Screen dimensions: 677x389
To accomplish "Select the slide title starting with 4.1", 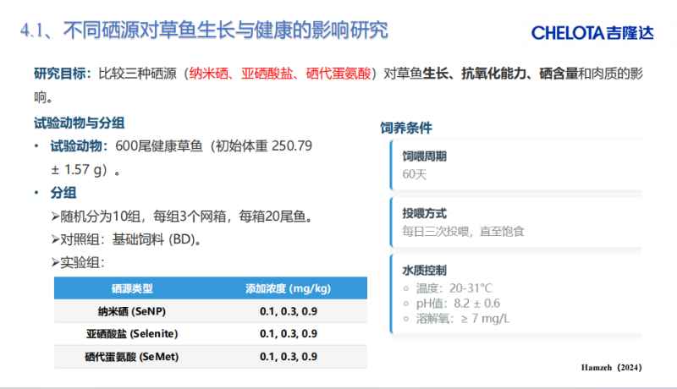I will coord(204,31).
